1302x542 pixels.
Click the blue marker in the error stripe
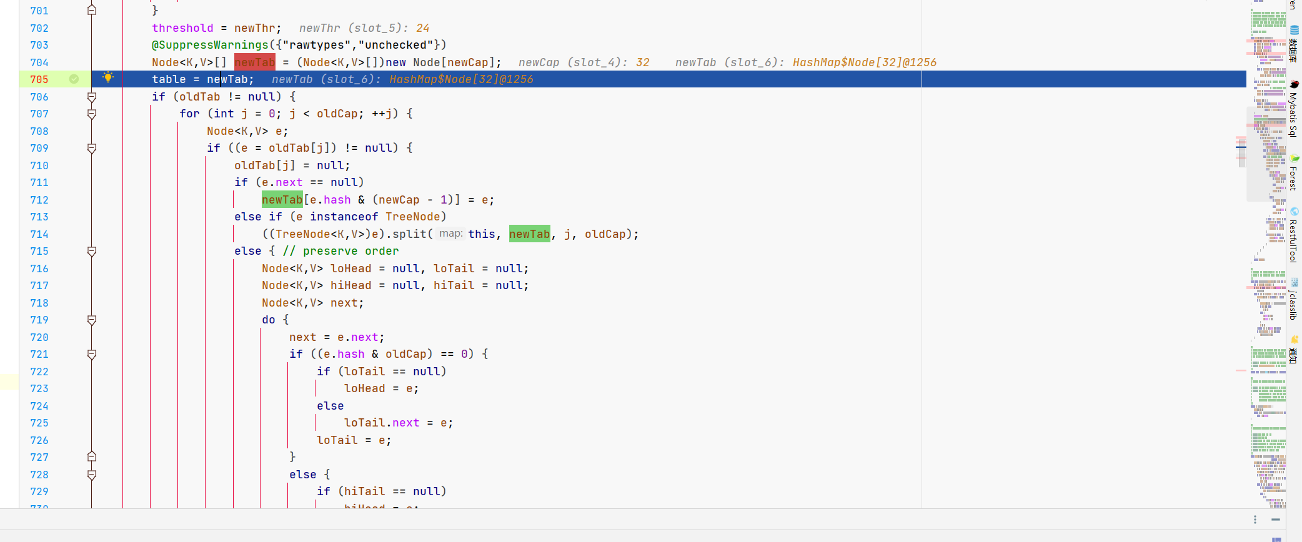click(1241, 147)
